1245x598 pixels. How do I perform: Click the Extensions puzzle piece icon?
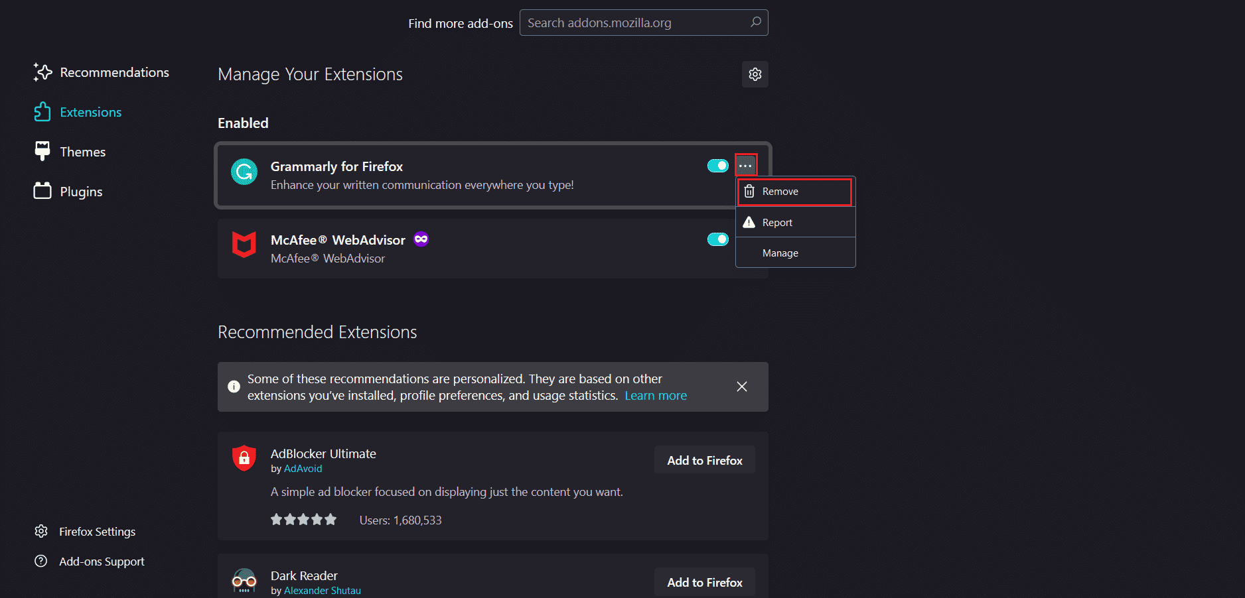tap(42, 112)
